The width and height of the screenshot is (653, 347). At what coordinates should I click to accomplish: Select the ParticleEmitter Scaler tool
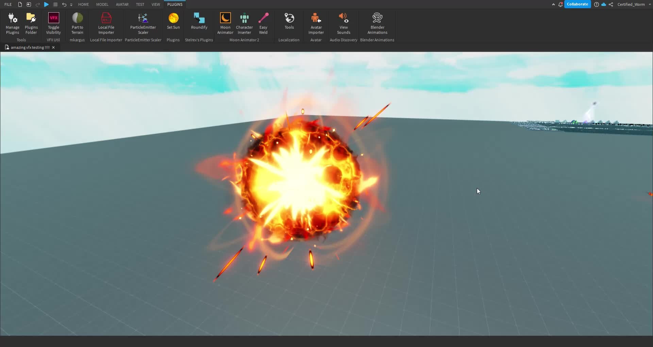click(143, 23)
